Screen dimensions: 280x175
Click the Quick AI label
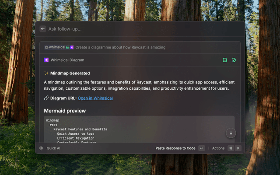pos(53,148)
